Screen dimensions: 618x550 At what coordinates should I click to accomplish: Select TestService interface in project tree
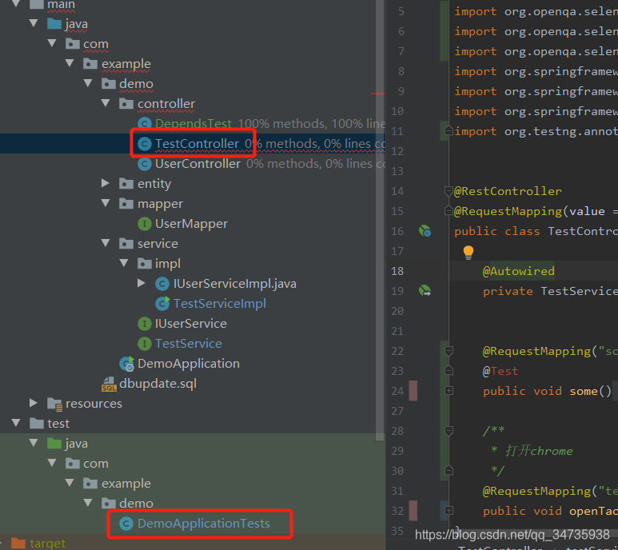(x=189, y=344)
